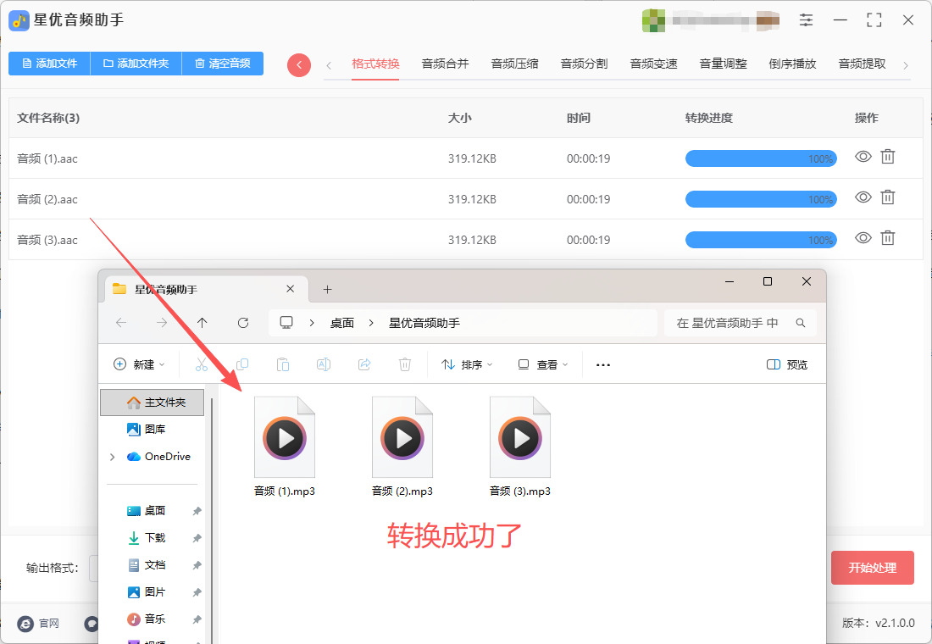Delete the 音频 (3).aac row with trash icon
The height and width of the screenshot is (644, 932).
pyautogui.click(x=887, y=238)
